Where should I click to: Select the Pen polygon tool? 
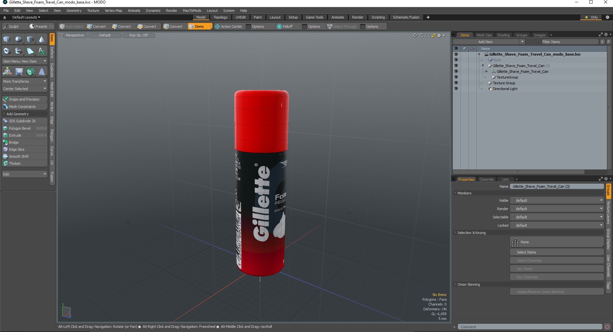pos(30,51)
